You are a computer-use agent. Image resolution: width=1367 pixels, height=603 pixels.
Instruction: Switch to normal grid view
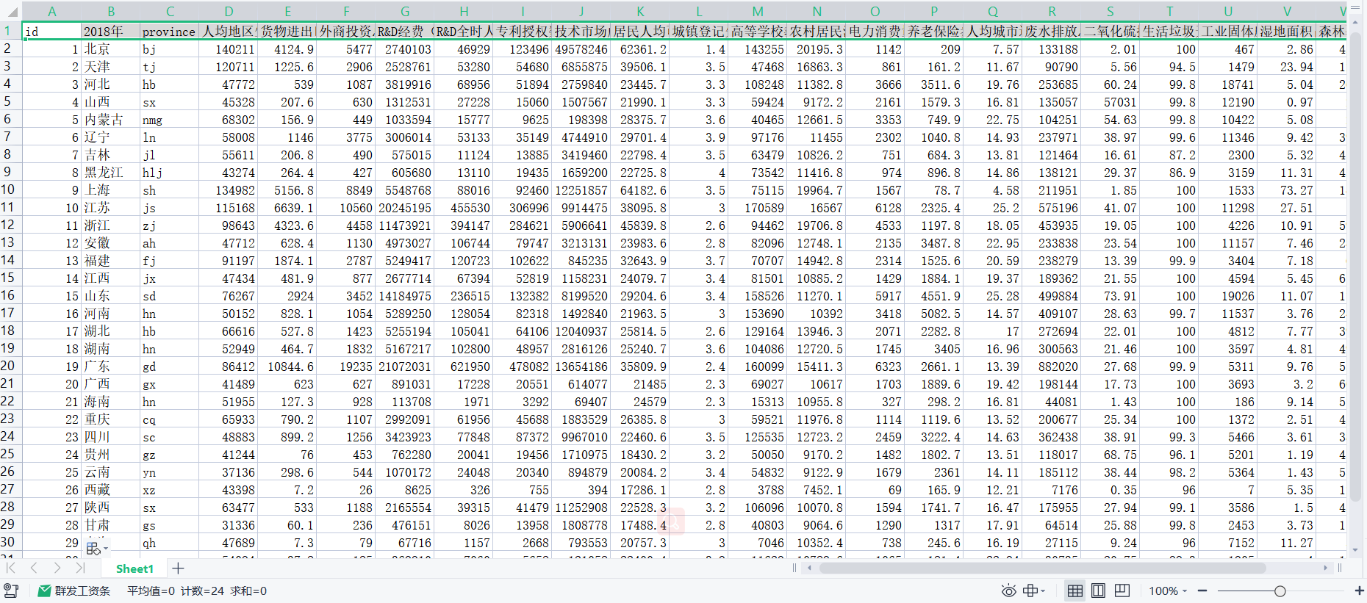pos(1074,591)
